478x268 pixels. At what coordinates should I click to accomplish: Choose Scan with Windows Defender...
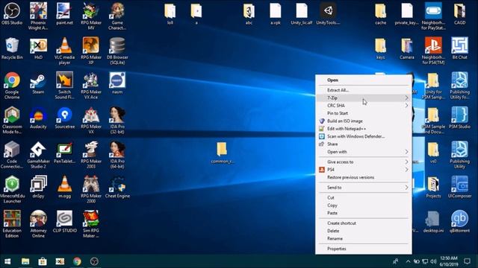tap(364, 136)
